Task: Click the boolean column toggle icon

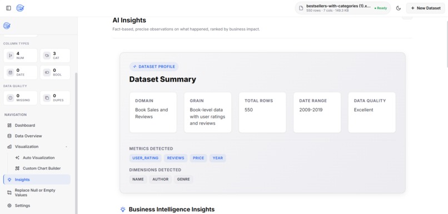Action: click(47, 72)
